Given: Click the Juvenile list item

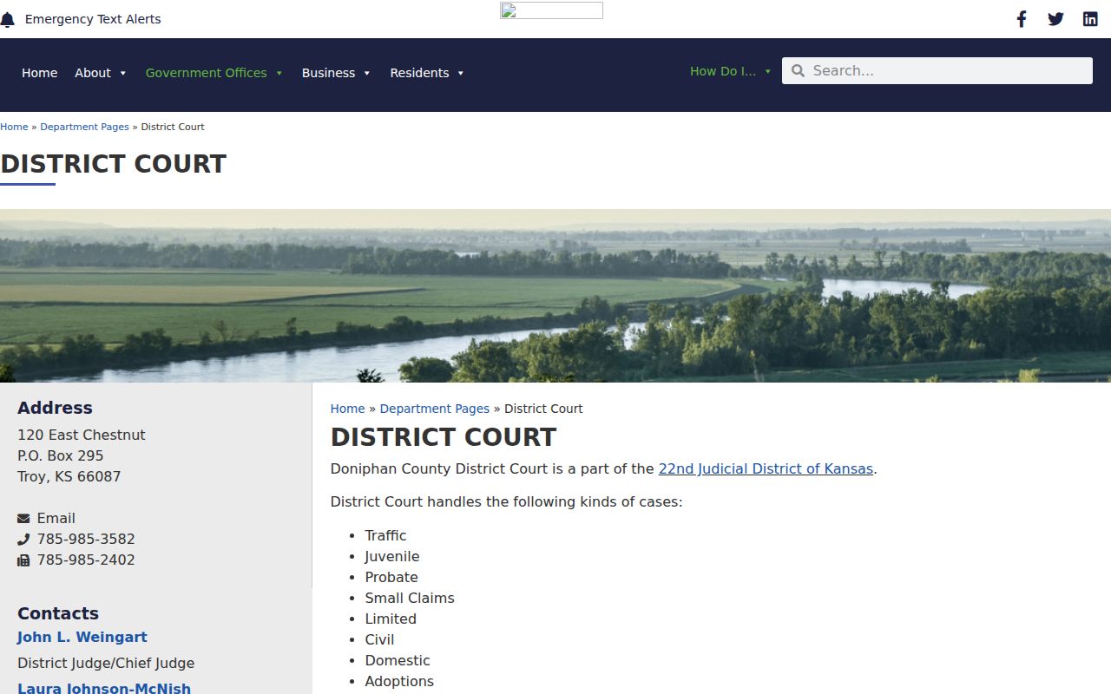Looking at the screenshot, I should pos(392,556).
